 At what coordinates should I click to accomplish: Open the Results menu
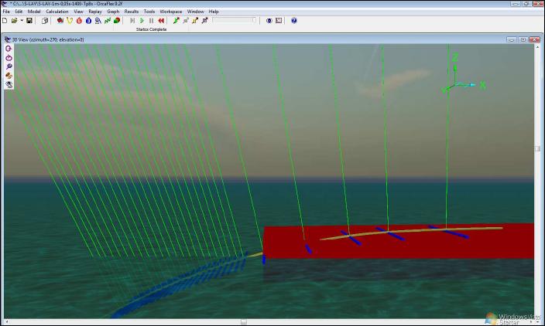132,12
